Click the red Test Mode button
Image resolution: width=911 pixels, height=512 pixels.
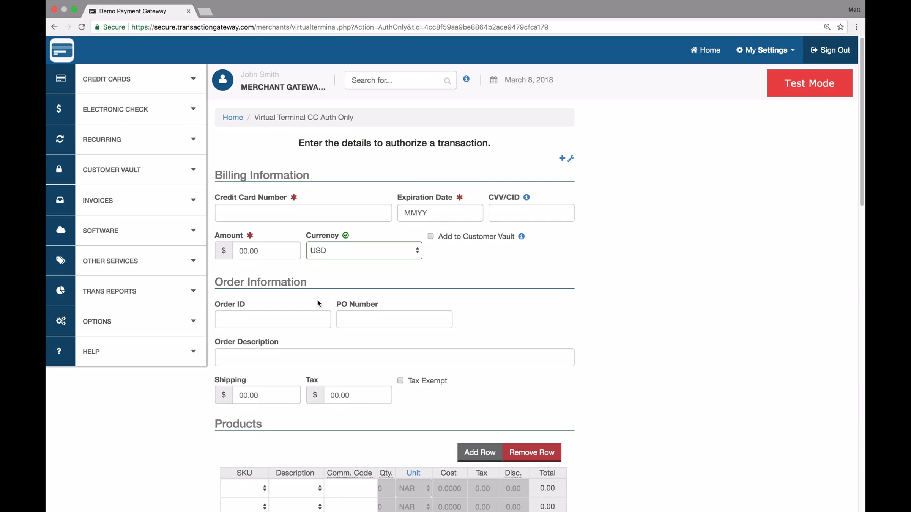[x=809, y=83]
